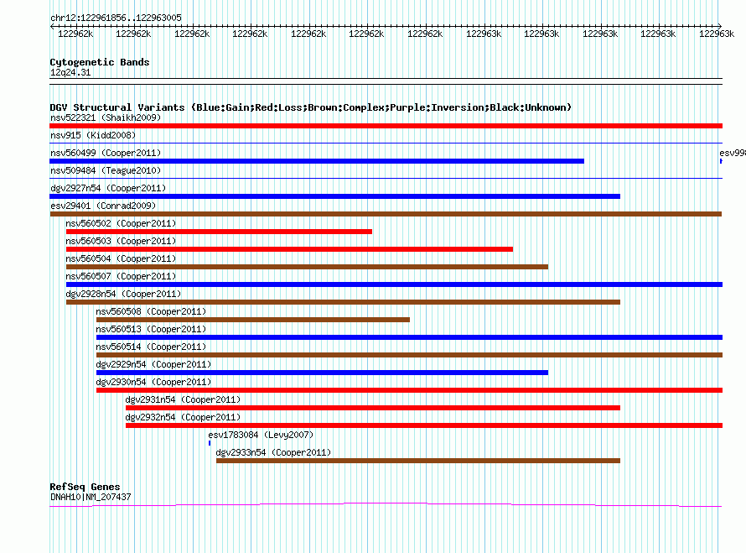Click nsv560503 (Cooper2011) label
The height and width of the screenshot is (553, 746).
[121, 241]
